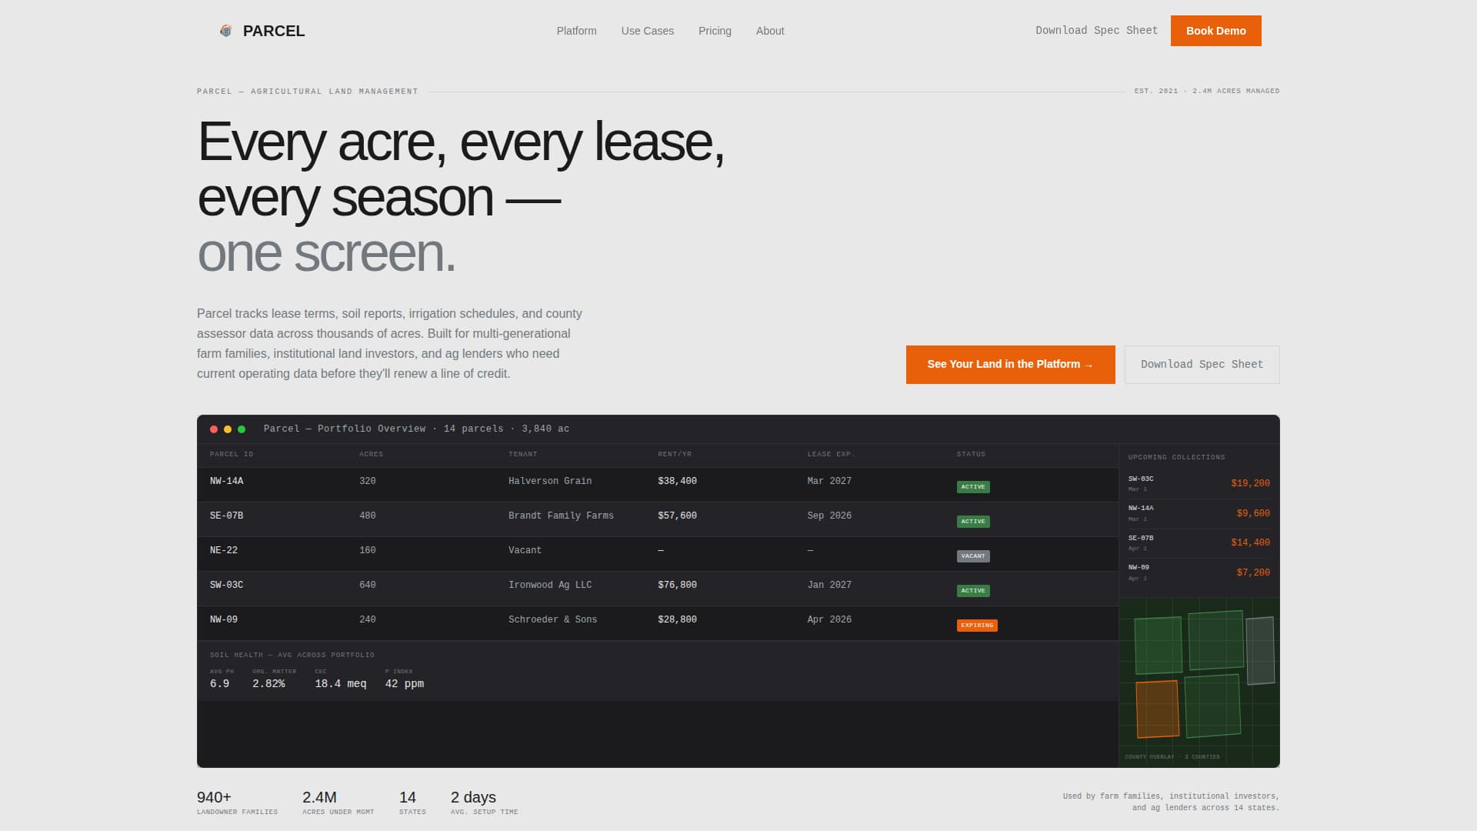
Task: Click the Vacant tenant cell
Action: [525, 550]
